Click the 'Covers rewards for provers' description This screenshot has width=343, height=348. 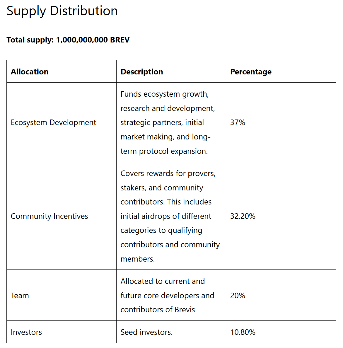(x=168, y=173)
